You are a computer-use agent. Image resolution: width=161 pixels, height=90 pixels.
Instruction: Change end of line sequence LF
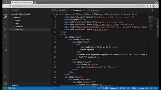pyautogui.click(x=128, y=88)
